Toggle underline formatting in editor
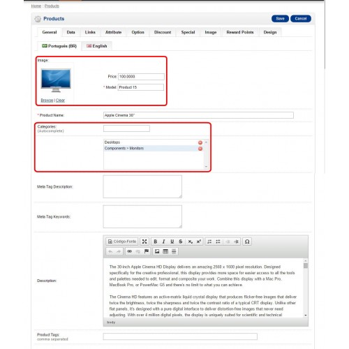 click(x=172, y=242)
